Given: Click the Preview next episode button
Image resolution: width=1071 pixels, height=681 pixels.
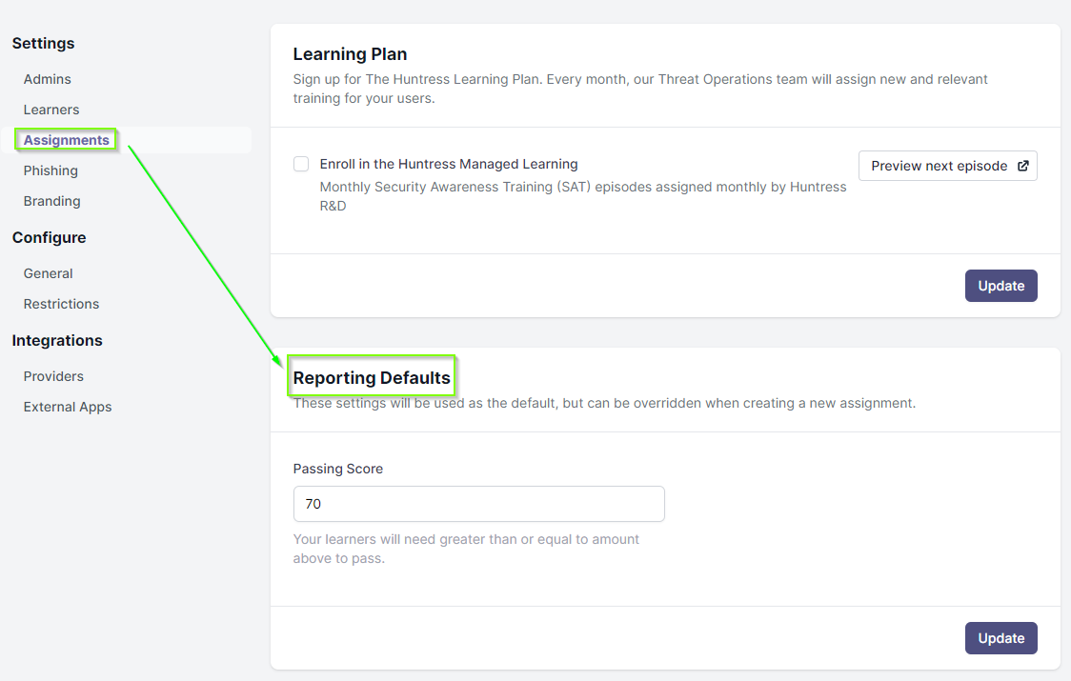Looking at the screenshot, I should coord(947,166).
